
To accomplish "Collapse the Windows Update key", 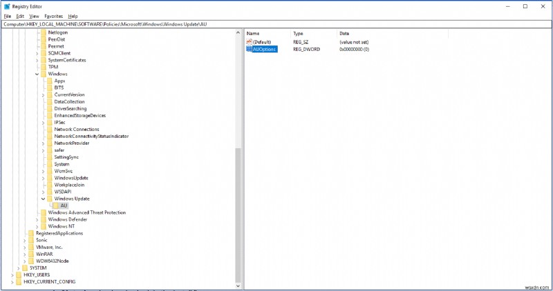I will [x=43, y=199].
